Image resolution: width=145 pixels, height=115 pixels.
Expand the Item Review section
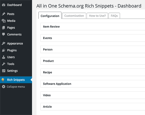click(93, 27)
